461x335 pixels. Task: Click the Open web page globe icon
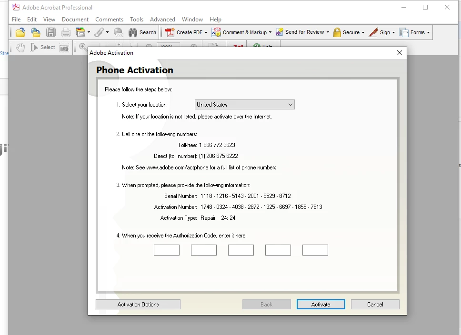(x=36, y=32)
